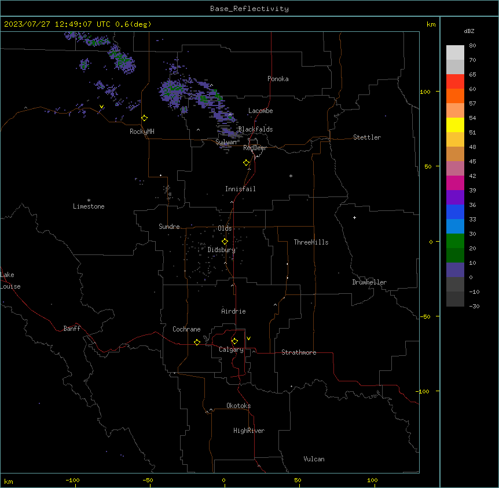Click the Limestone label

(89, 206)
